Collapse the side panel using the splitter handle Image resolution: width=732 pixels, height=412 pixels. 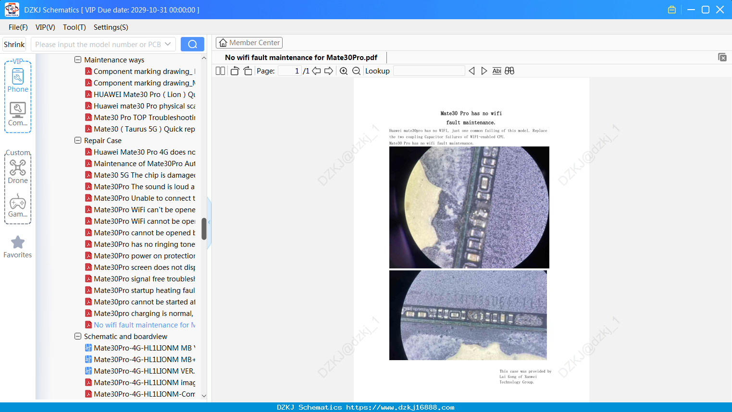pos(209,222)
